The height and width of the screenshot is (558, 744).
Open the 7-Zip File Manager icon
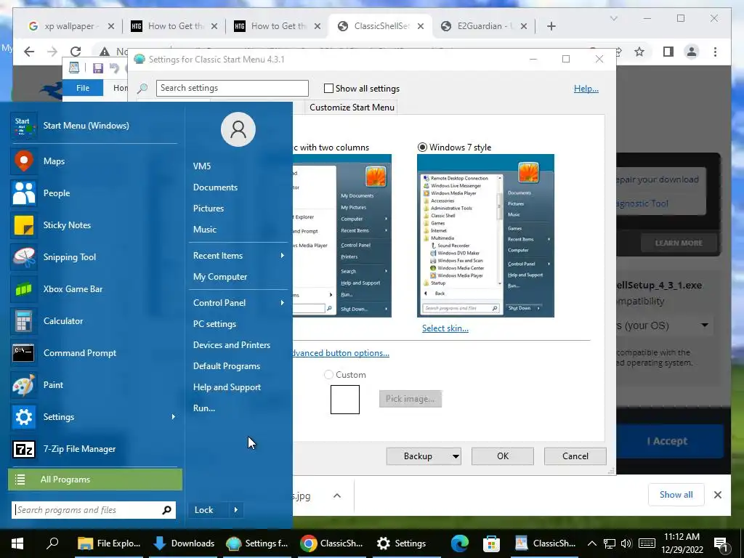23,449
